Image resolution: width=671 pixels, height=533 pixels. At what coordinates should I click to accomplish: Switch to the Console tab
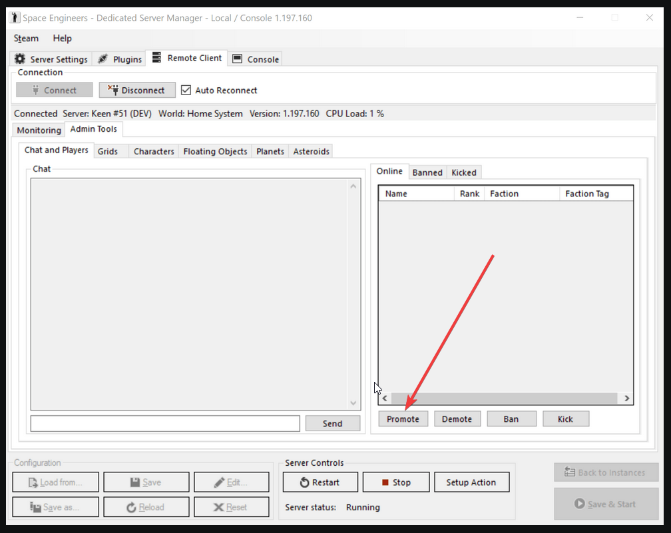[x=256, y=59]
